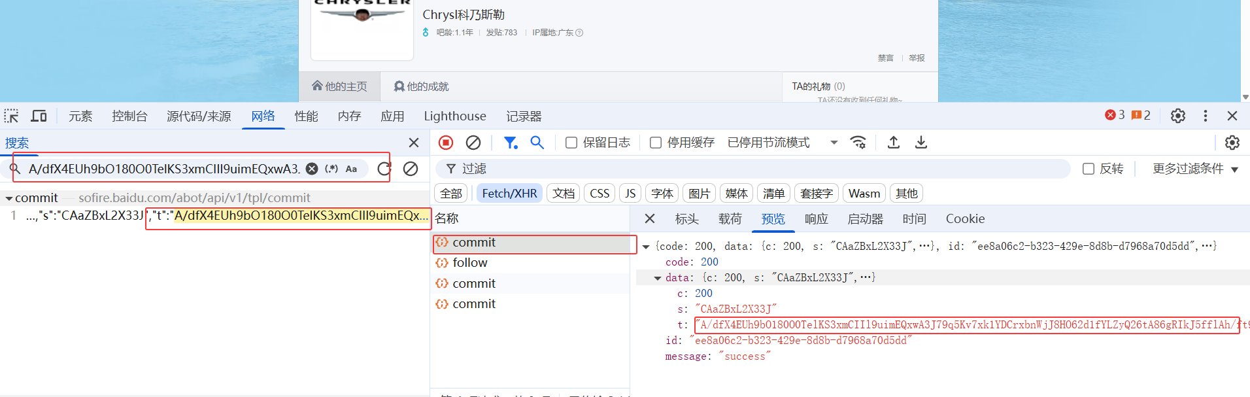Close the request details pane

(x=649, y=219)
